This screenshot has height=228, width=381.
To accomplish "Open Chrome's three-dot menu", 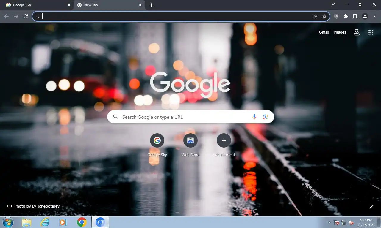I will click(374, 16).
